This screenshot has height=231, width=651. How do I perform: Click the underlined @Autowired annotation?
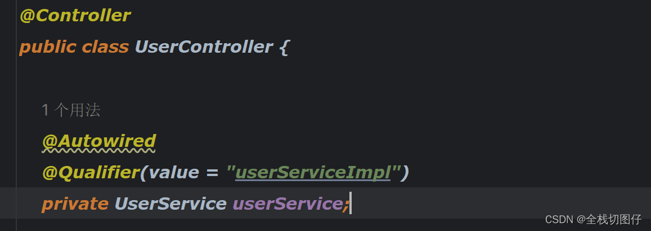click(99, 141)
